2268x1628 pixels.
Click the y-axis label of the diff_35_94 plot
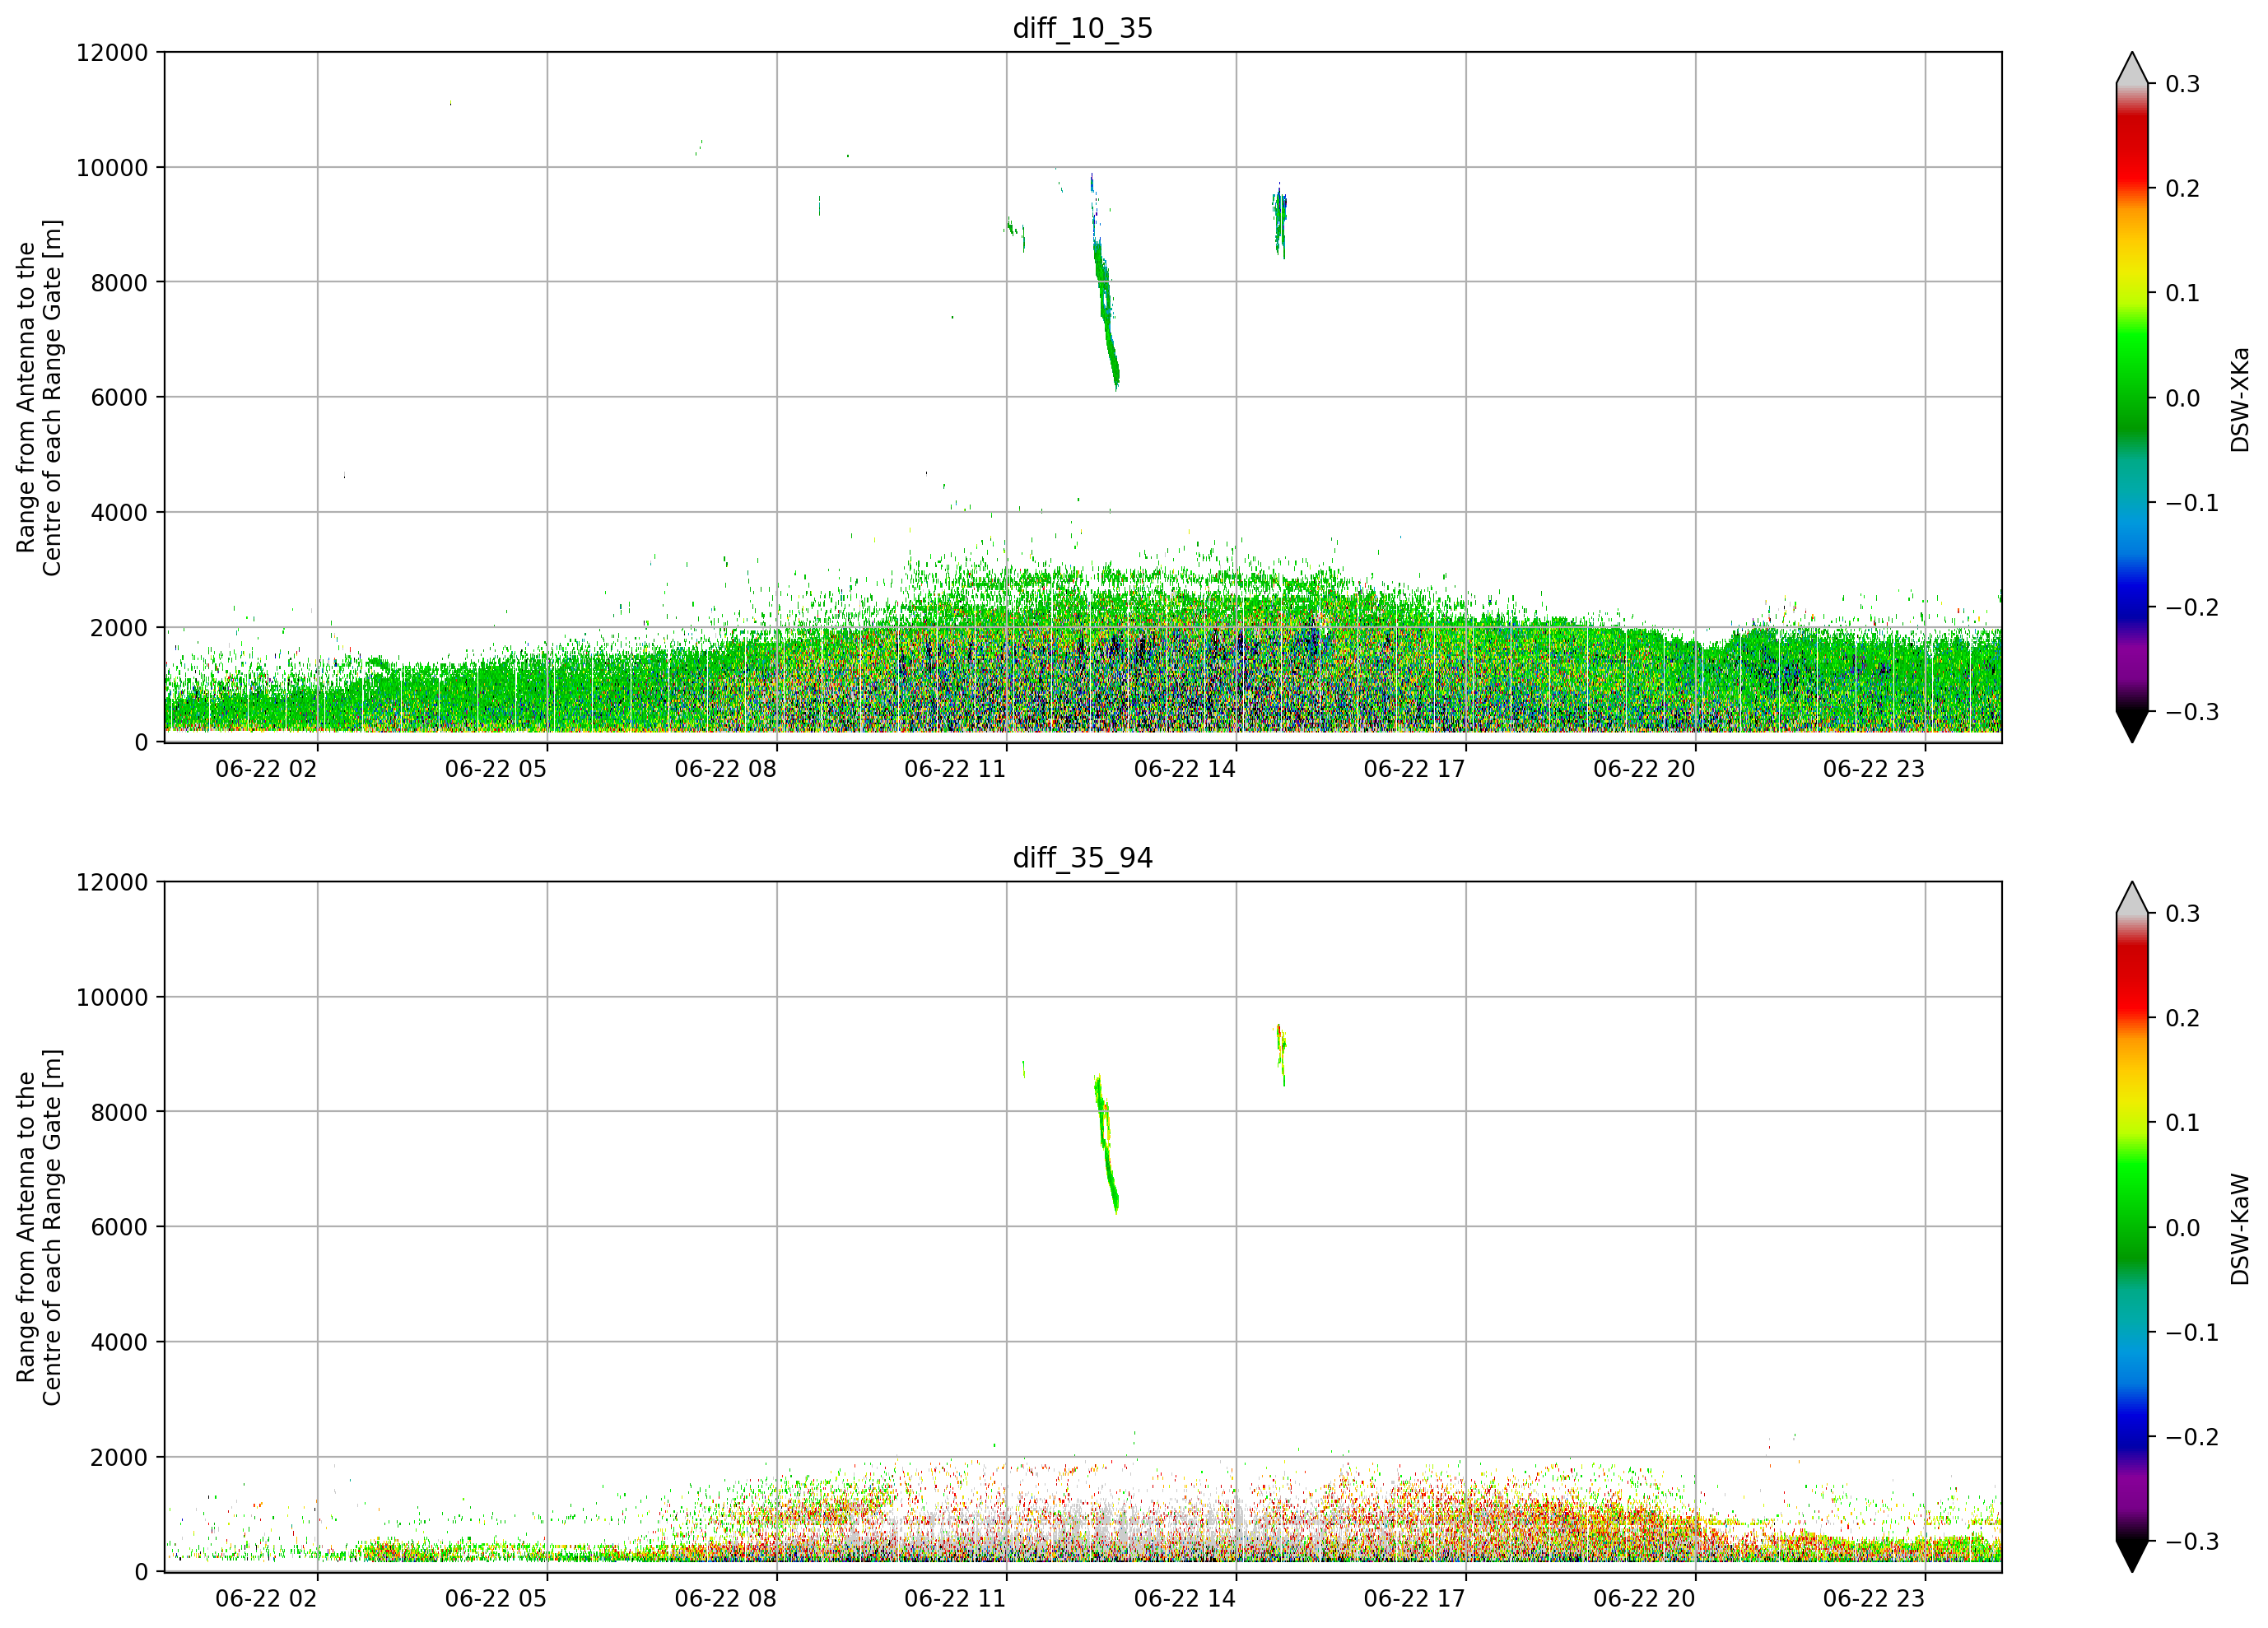pos(39,1227)
